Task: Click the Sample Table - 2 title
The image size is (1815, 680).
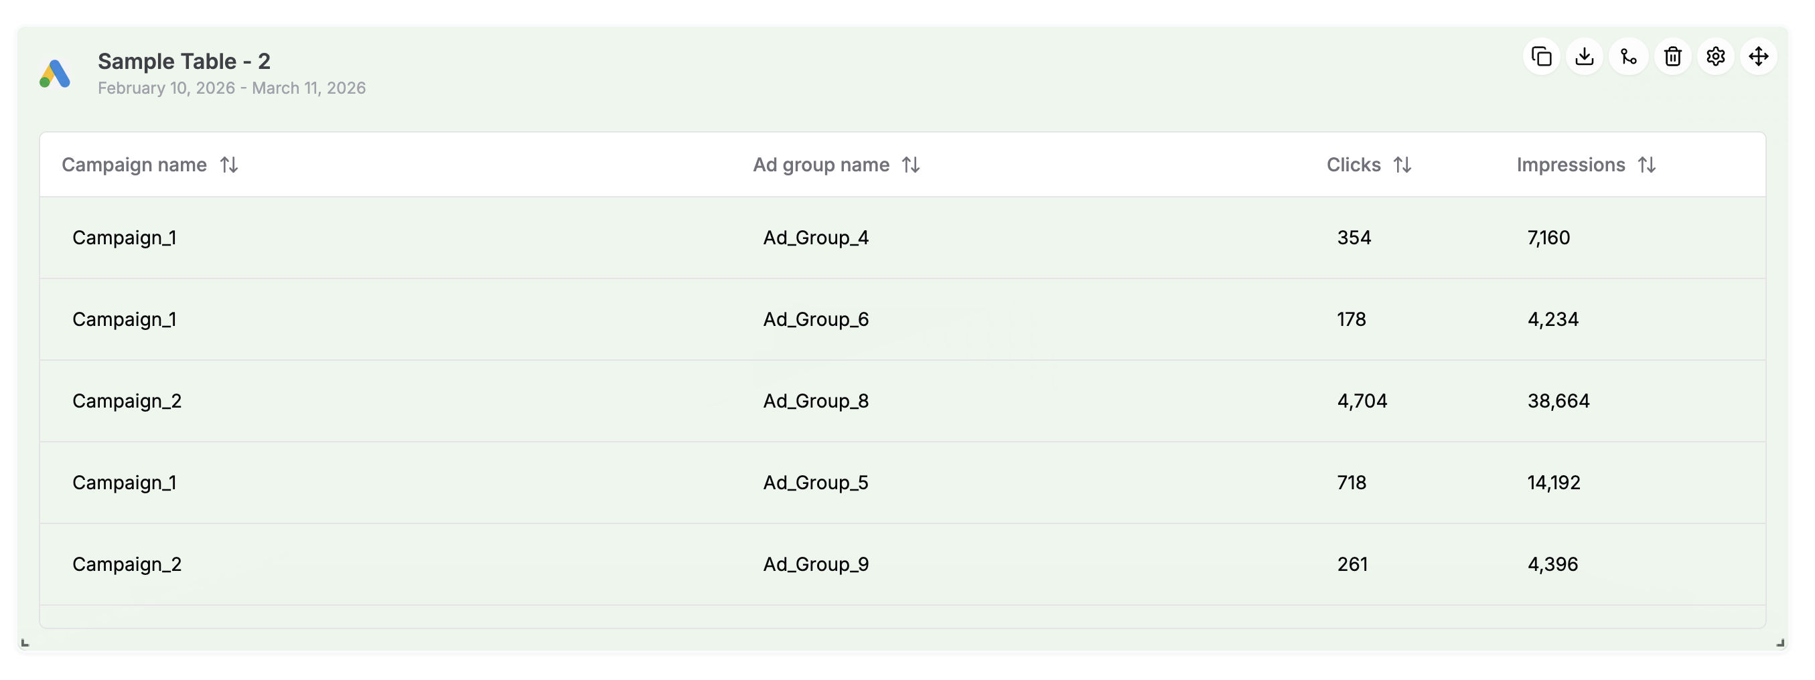Action: (184, 62)
